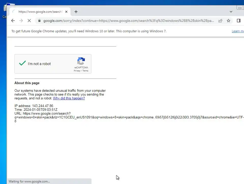Minimize the Chrome window
This screenshot has width=244, height=184.
click(x=240, y=8)
